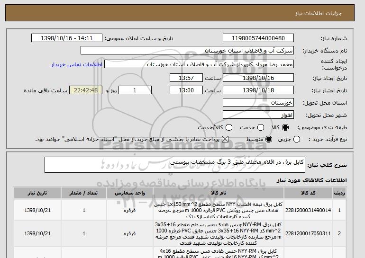Click the need date 1398/10/21 in row 1
Screen dimensions: 365x258
tap(37, 210)
